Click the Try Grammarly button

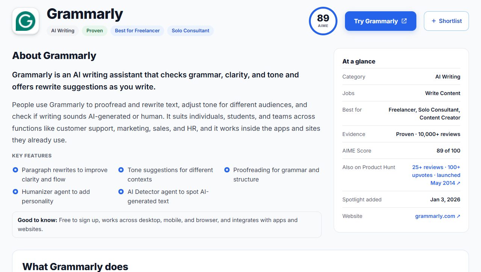pyautogui.click(x=381, y=21)
